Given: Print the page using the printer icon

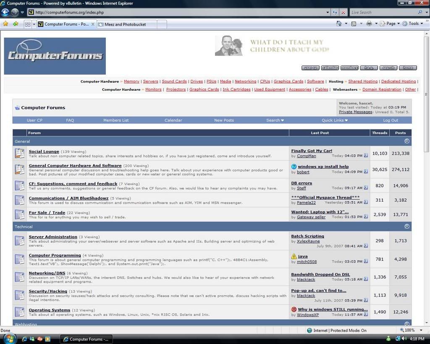Looking at the screenshot, I should coord(369,24).
